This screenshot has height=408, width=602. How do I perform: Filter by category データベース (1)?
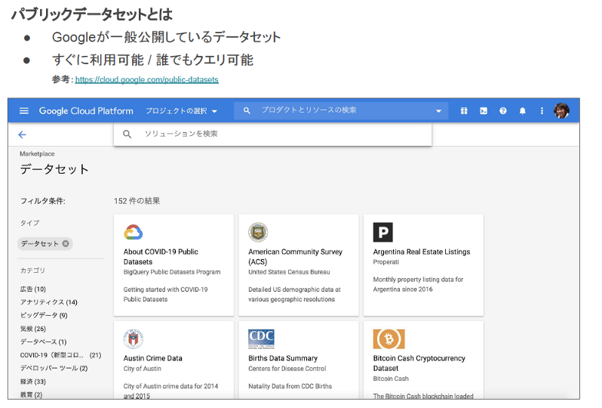[44, 342]
